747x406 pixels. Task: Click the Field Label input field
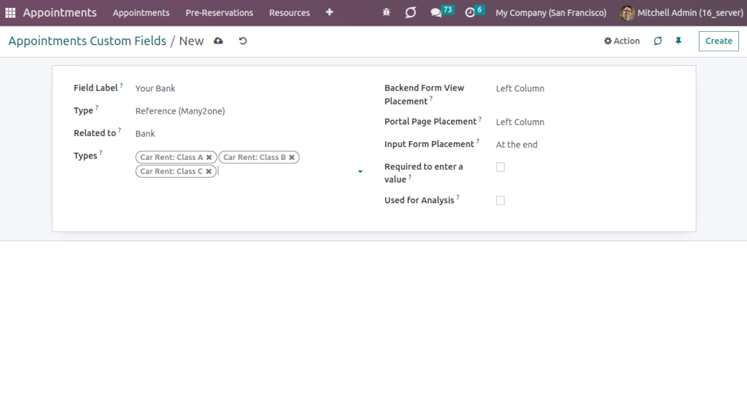click(x=245, y=89)
